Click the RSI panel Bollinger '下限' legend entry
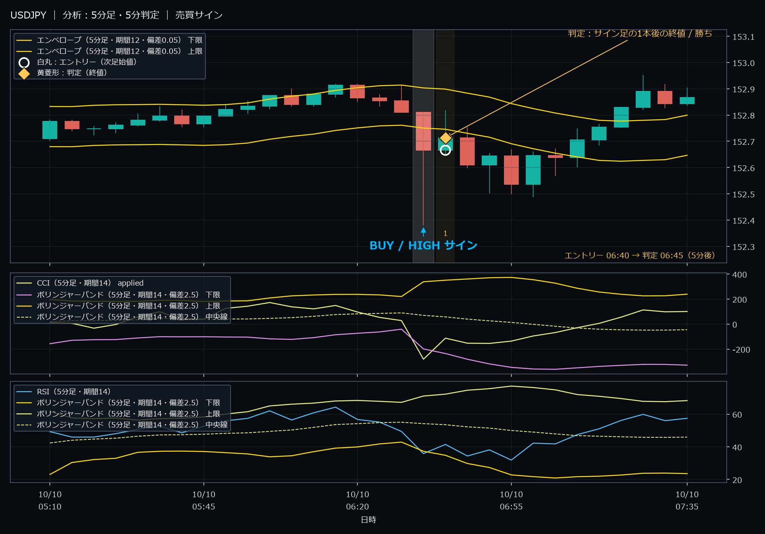The width and height of the screenshot is (765, 534). 118,403
